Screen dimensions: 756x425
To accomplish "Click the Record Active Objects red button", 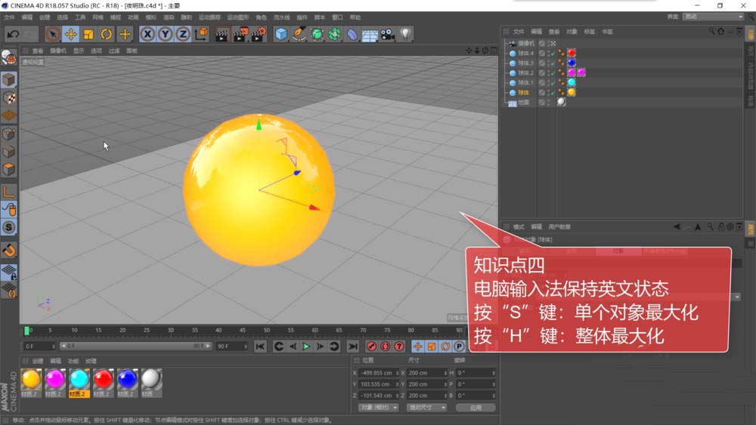I will pos(371,346).
